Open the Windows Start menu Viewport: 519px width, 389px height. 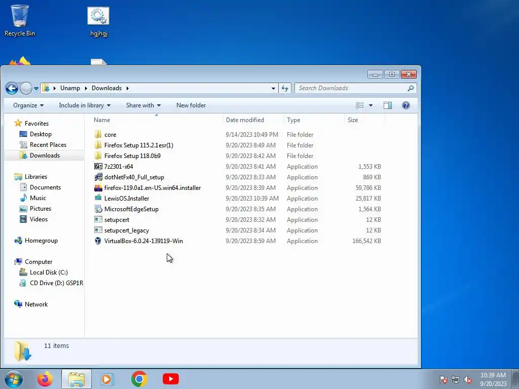coord(14,379)
